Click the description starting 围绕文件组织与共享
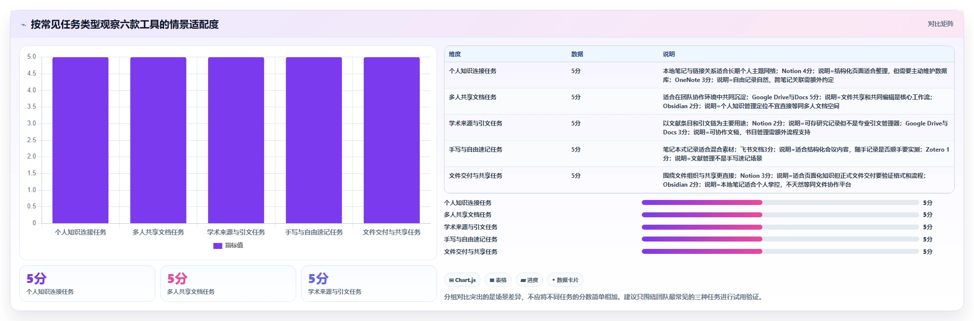This screenshot has height=321, width=974. (x=795, y=180)
